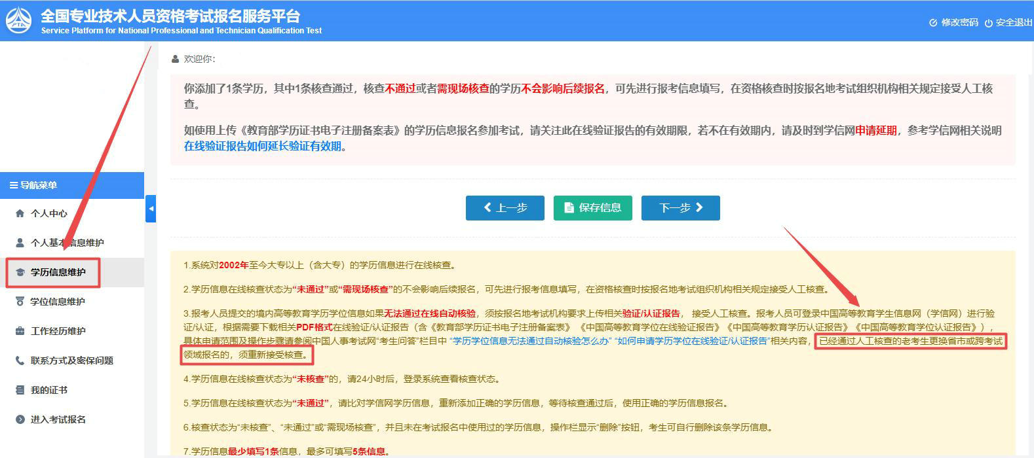Click the phone icon for 联系方式及密保问题
Viewport: 1034px width, 458px height.
[x=20, y=361]
